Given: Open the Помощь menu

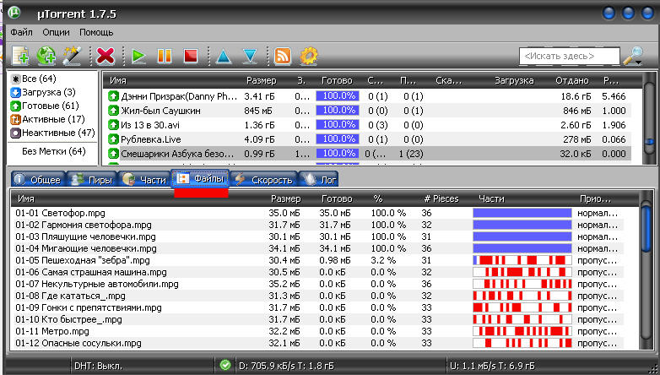Looking at the screenshot, I should tap(96, 32).
